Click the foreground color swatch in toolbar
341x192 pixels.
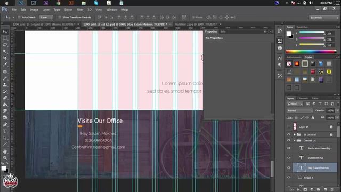4,168
